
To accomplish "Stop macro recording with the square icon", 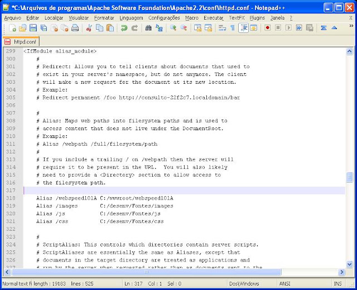I will pyautogui.click(x=278, y=28).
